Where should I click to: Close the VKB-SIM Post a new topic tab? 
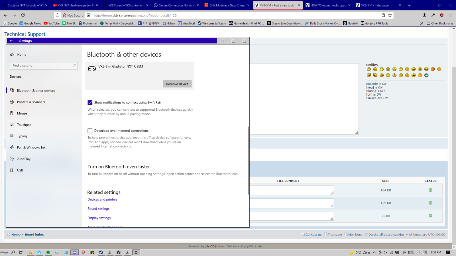299,5
